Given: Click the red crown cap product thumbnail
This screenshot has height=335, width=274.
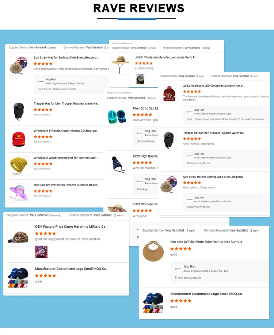Looking at the screenshot, I should pyautogui.click(x=19, y=139).
